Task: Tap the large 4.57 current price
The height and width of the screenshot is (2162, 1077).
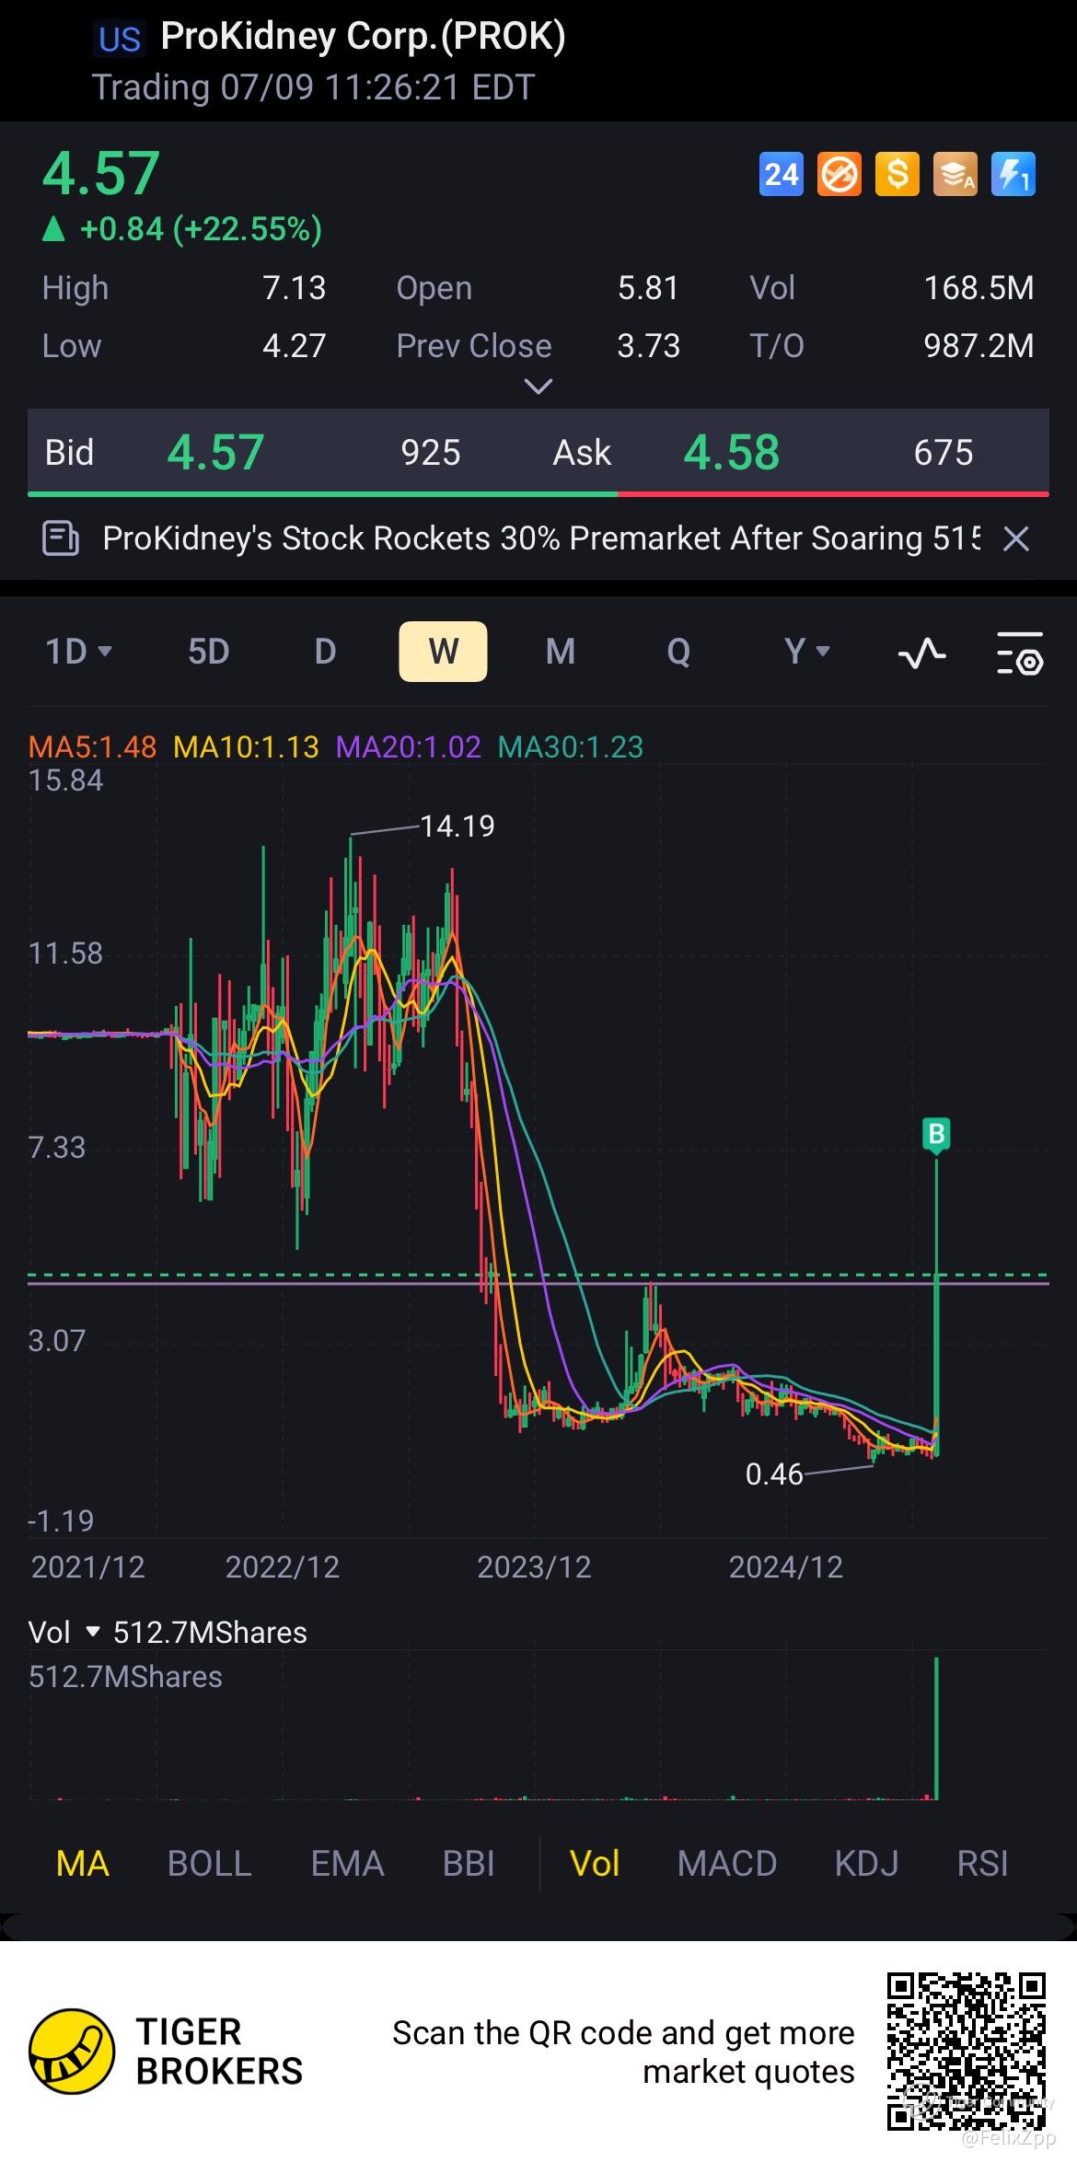Action: point(101,174)
